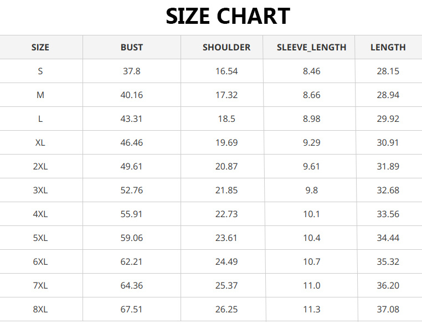Select the size M row label

[40, 95]
